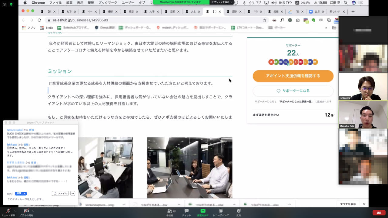This screenshot has height=218, width=388.
Task: Show the 参加者 participants list
Action: click(x=169, y=211)
